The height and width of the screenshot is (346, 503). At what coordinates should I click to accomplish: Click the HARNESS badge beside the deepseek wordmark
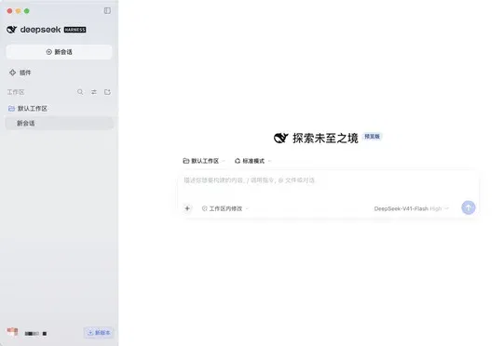pyautogui.click(x=75, y=30)
